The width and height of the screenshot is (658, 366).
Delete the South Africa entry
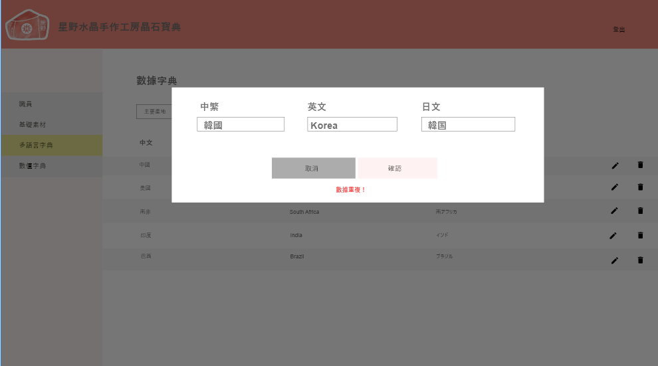click(x=640, y=211)
